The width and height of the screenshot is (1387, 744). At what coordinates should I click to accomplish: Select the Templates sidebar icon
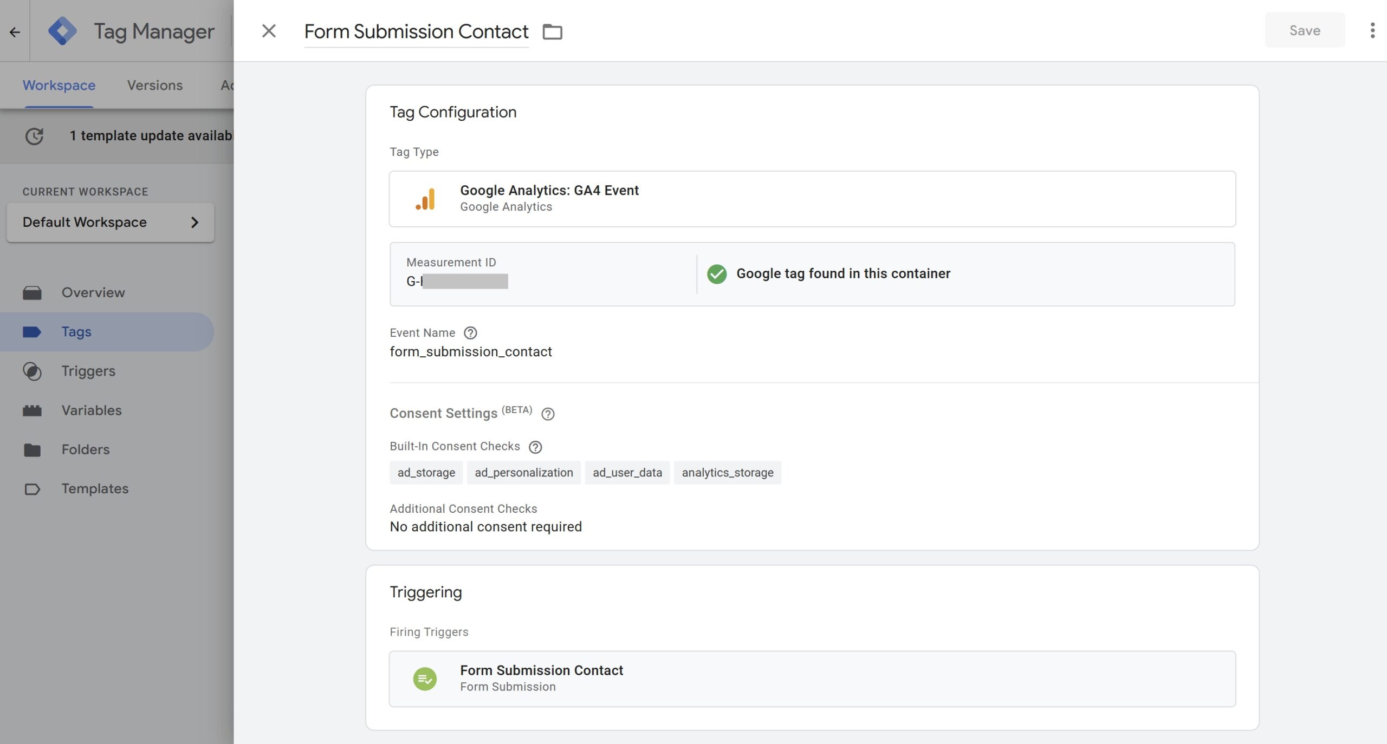pyautogui.click(x=31, y=488)
